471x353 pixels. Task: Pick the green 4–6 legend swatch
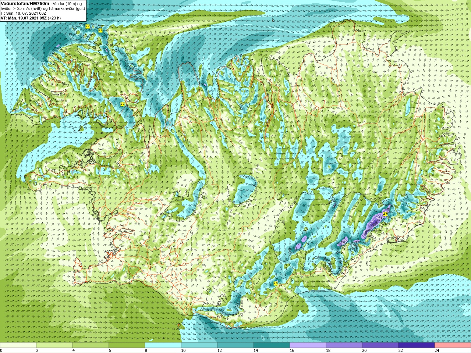[91, 345]
